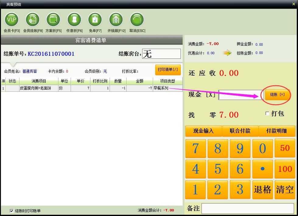Screen dimensions: 298x216
Task: Click the 结账 [+] checkout button
Action: pyautogui.click(x=277, y=94)
